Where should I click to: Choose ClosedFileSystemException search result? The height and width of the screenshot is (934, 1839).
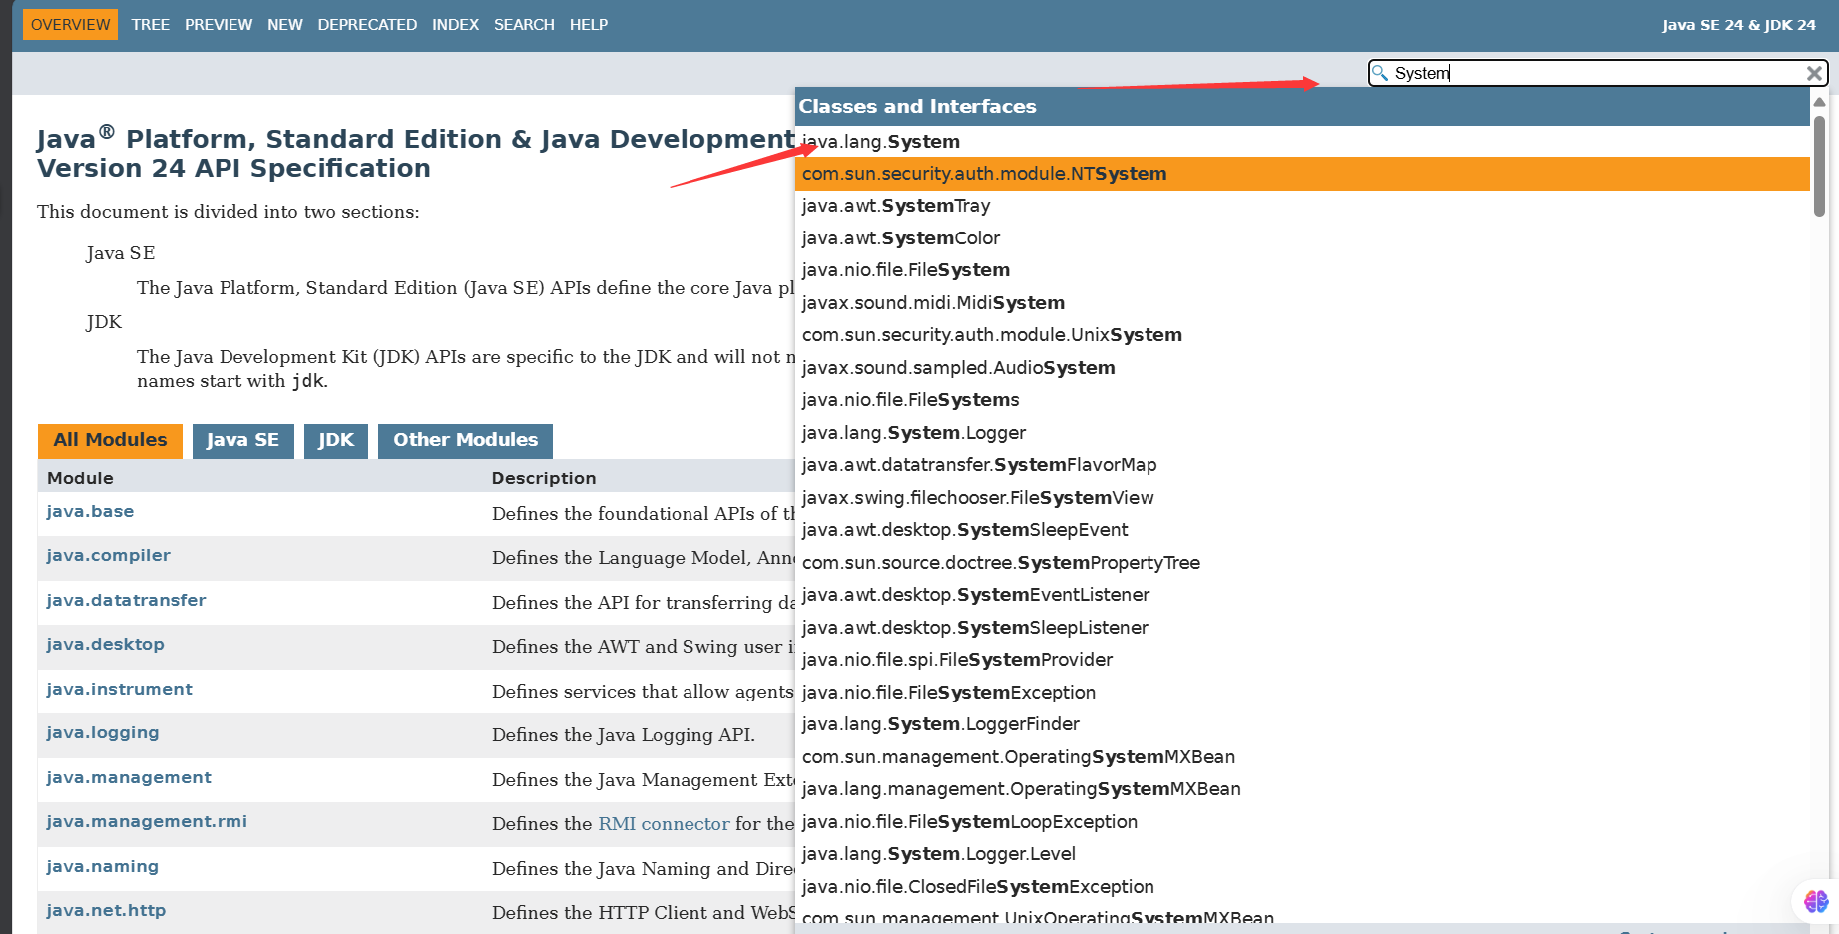[x=1302, y=887]
